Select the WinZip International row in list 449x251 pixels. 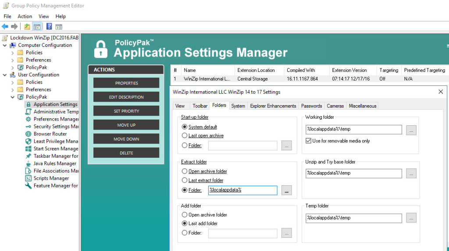click(x=310, y=79)
